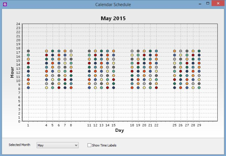This screenshot has height=156, width=226.
Task: Click the lowest dot on day 25
Action: (175, 87)
